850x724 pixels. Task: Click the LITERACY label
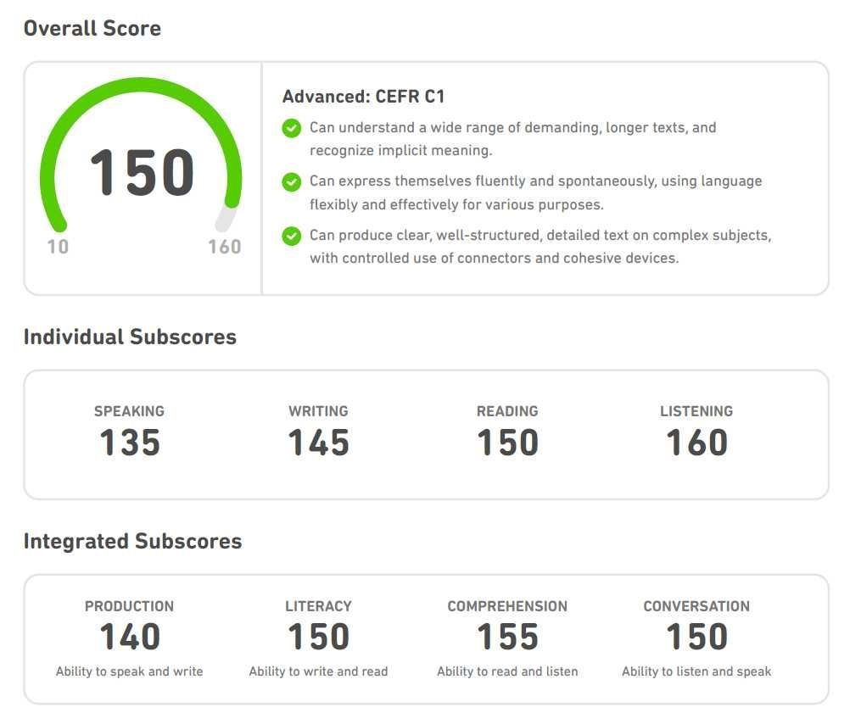318,606
